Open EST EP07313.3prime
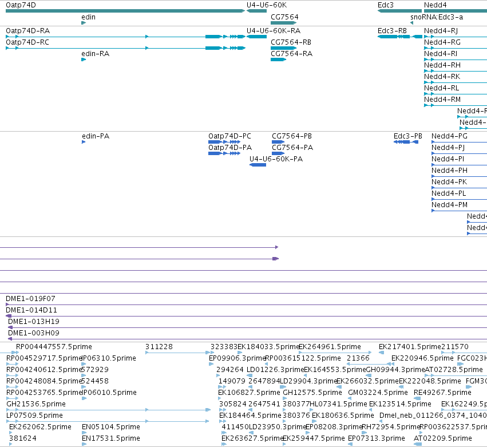 376,438
